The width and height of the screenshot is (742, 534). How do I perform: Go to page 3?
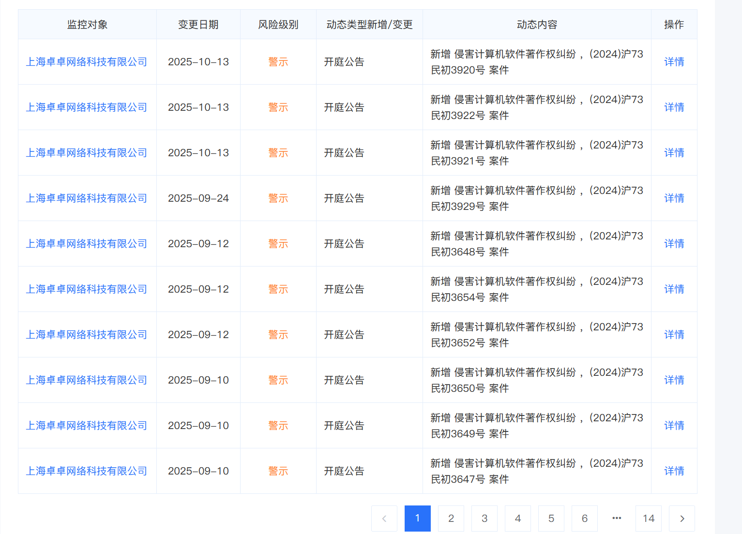(484, 518)
